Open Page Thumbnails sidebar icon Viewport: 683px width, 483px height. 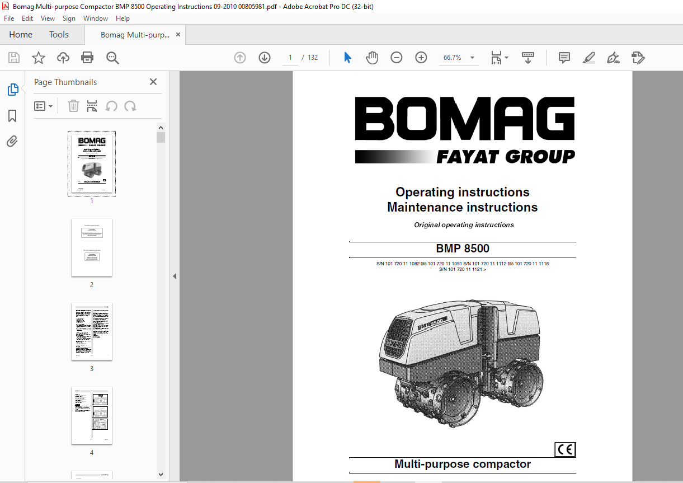coord(12,90)
